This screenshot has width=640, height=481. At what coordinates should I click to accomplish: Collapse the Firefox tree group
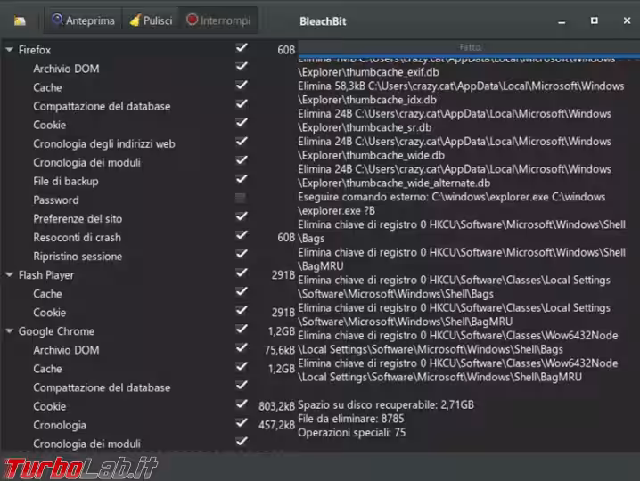point(9,50)
